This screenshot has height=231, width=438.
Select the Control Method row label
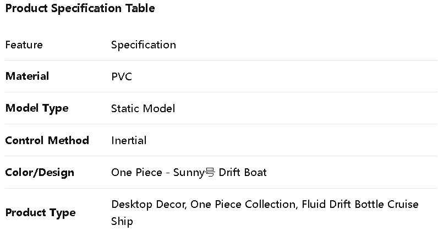tap(47, 140)
